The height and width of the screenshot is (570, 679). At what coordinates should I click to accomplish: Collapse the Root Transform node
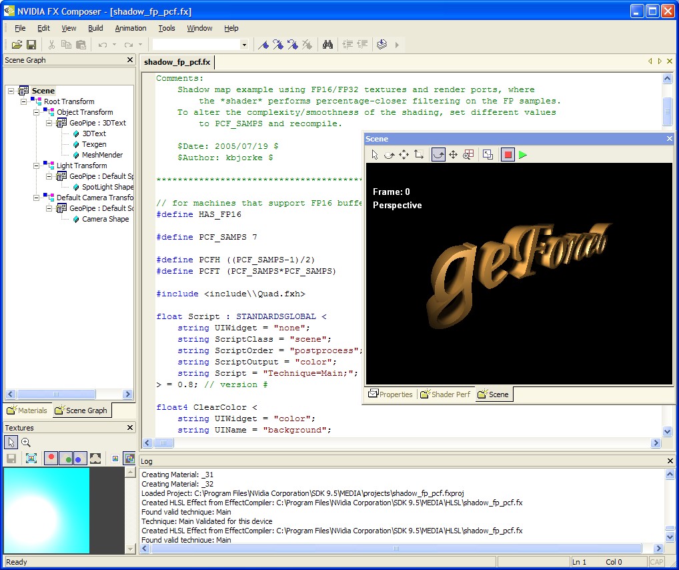[x=24, y=101]
